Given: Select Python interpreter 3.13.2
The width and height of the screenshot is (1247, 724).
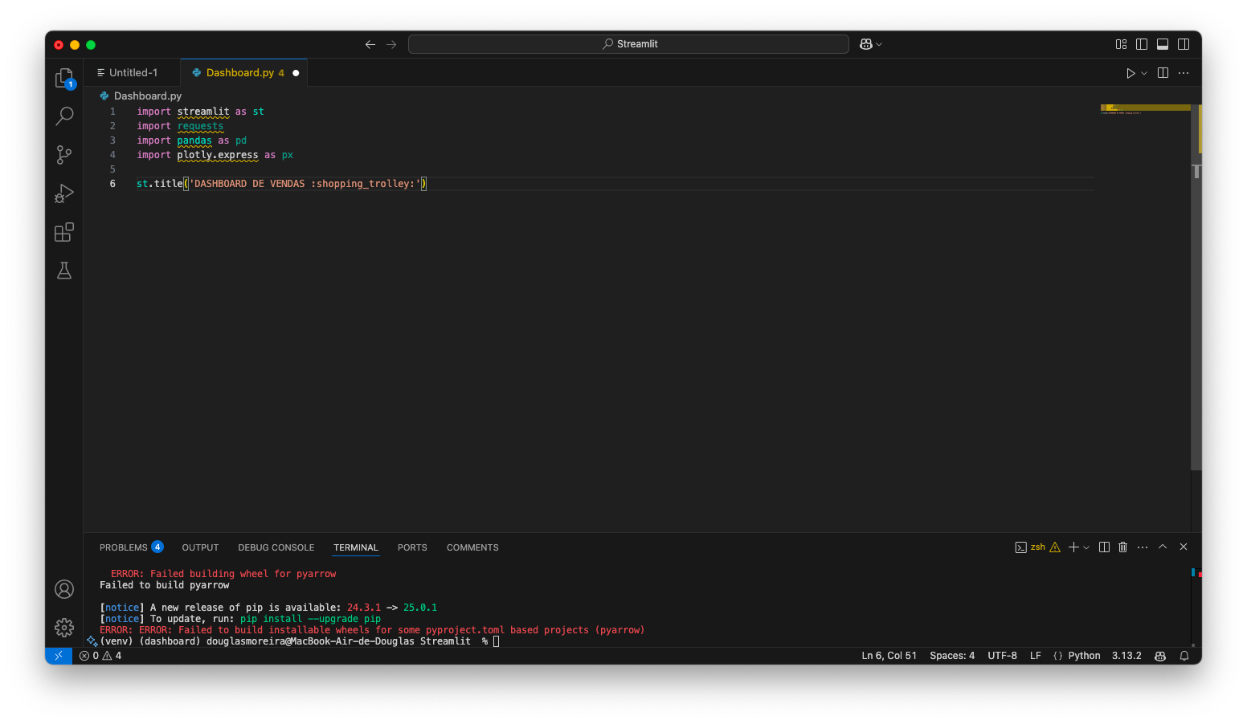Looking at the screenshot, I should point(1126,656).
